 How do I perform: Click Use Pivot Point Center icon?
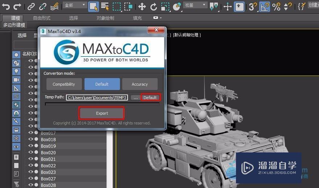point(214,7)
